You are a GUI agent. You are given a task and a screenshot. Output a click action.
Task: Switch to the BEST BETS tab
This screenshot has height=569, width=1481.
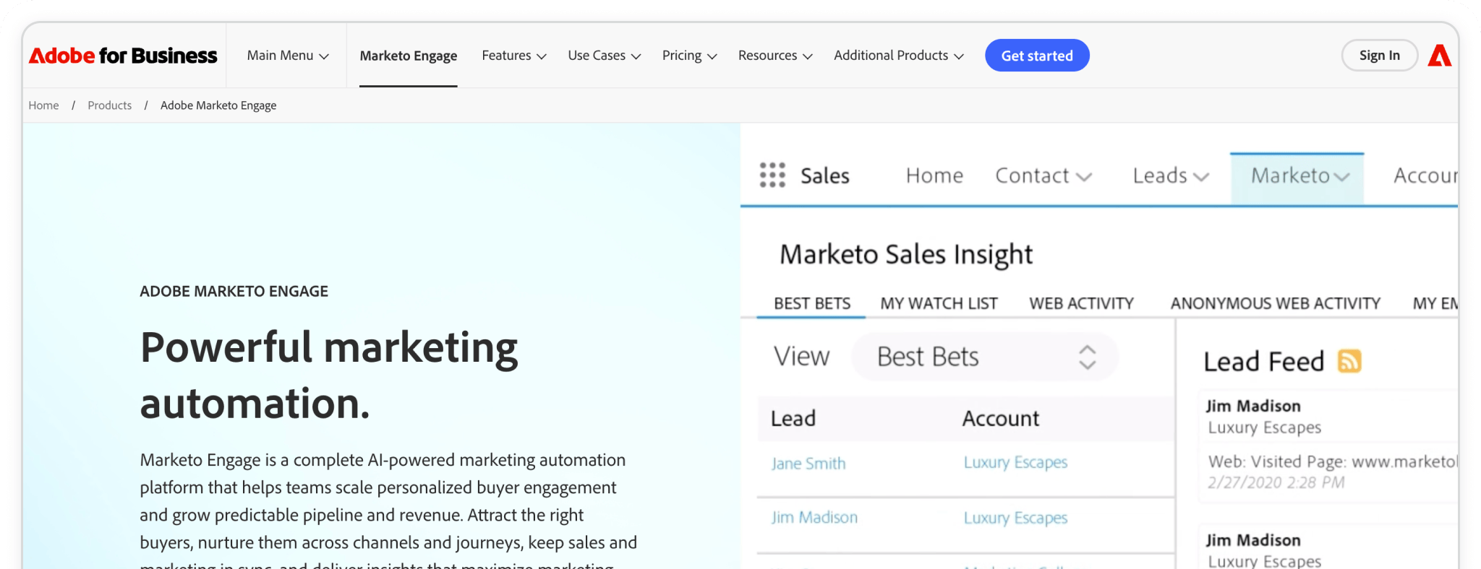tap(812, 303)
